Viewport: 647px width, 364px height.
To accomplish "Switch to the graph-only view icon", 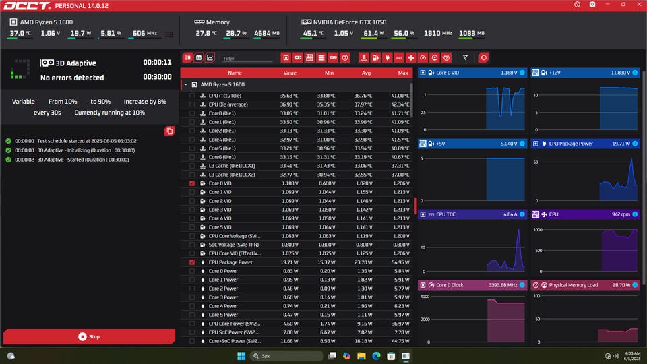I will click(x=210, y=58).
